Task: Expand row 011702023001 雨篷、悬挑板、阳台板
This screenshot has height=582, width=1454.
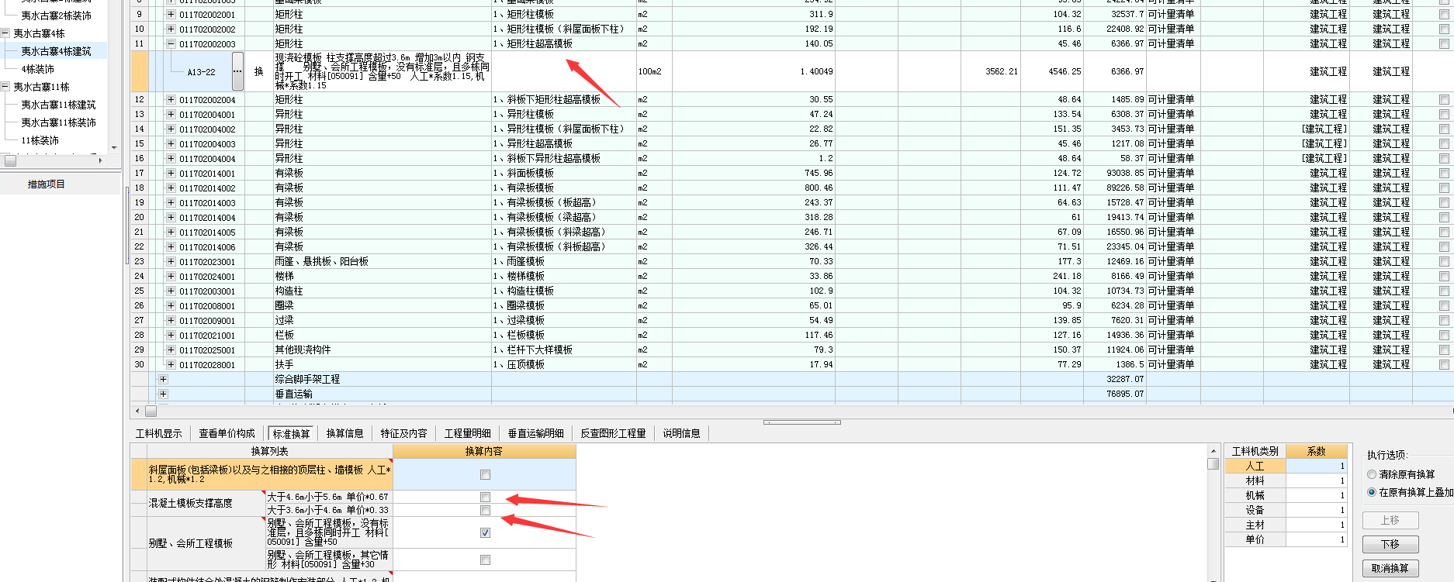Action: coord(171,262)
